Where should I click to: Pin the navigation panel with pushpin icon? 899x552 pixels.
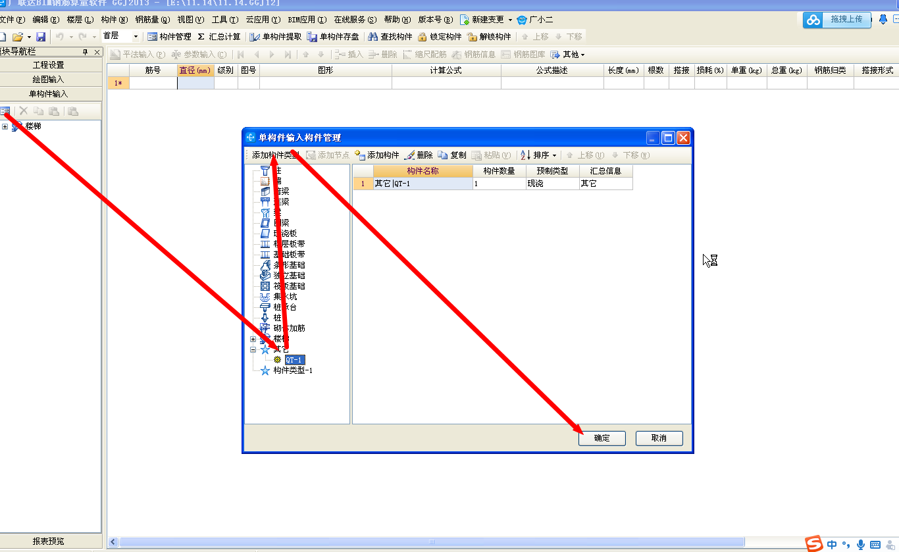pyautogui.click(x=85, y=51)
